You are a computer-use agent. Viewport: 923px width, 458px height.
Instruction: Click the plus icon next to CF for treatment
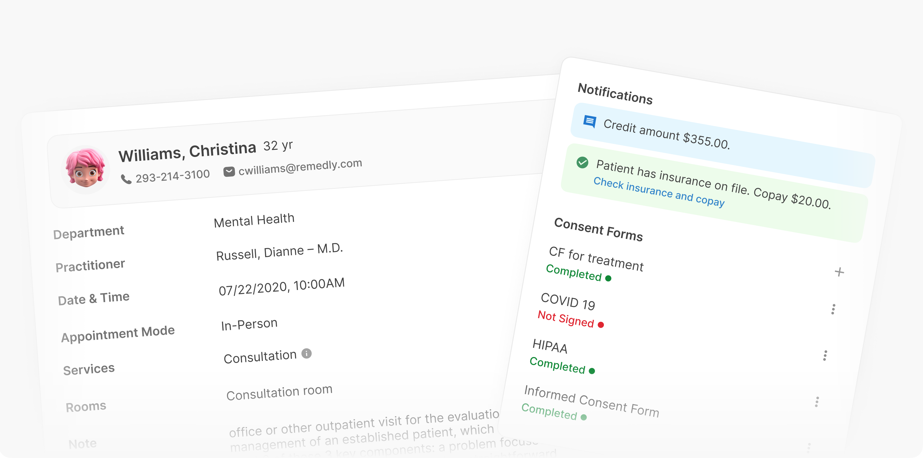point(839,272)
